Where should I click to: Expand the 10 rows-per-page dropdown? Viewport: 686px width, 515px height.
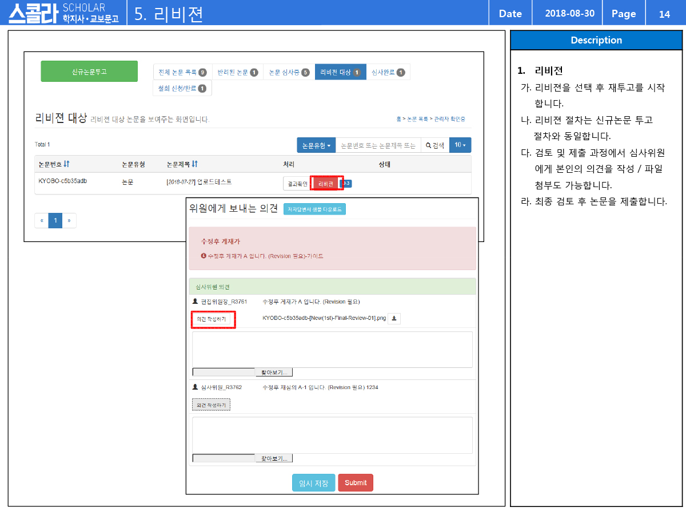[460, 145]
